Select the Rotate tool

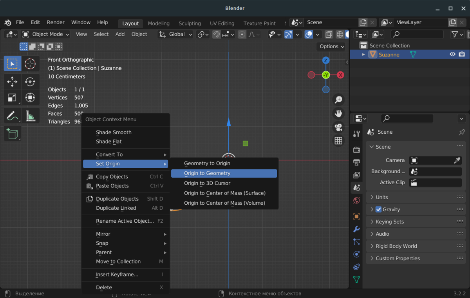pyautogui.click(x=30, y=82)
